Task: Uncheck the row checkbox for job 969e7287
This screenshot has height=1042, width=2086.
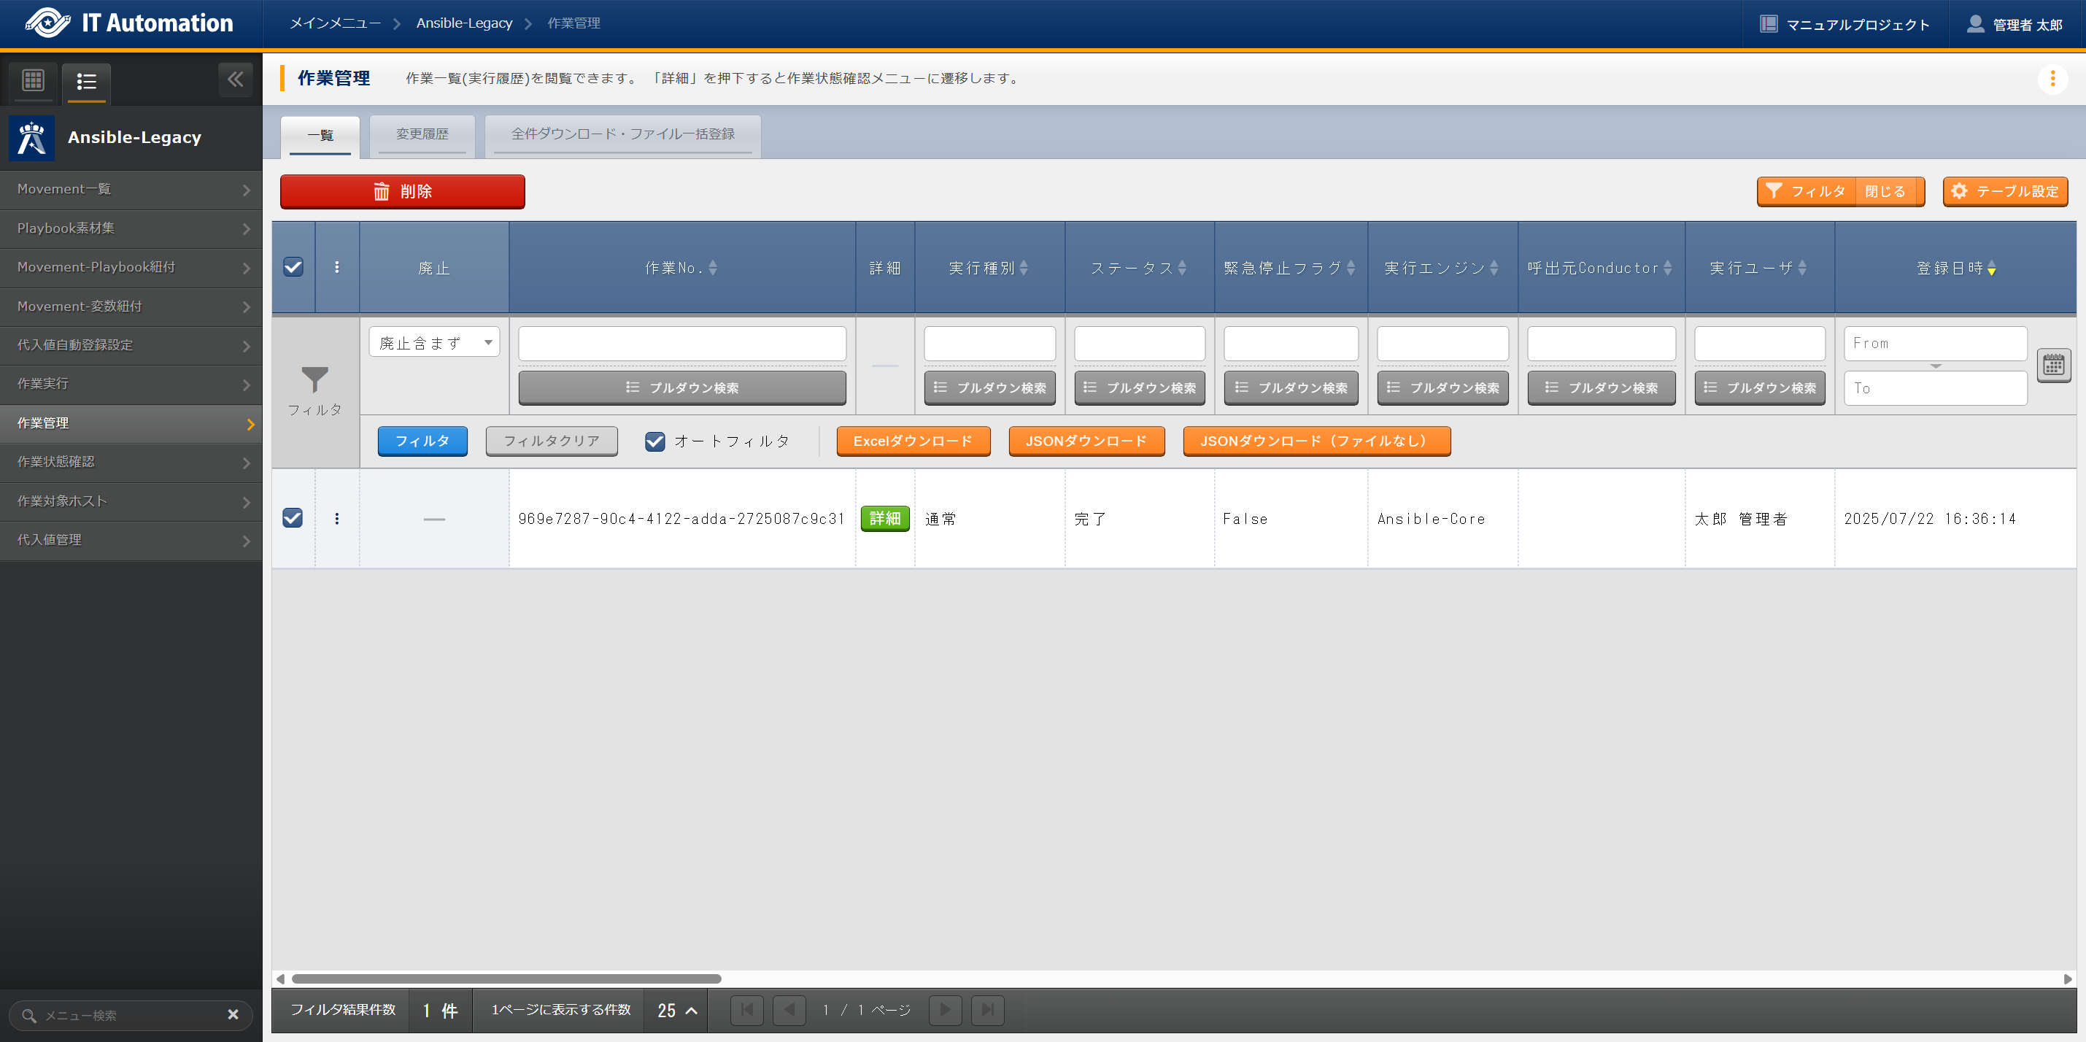Action: 293,518
